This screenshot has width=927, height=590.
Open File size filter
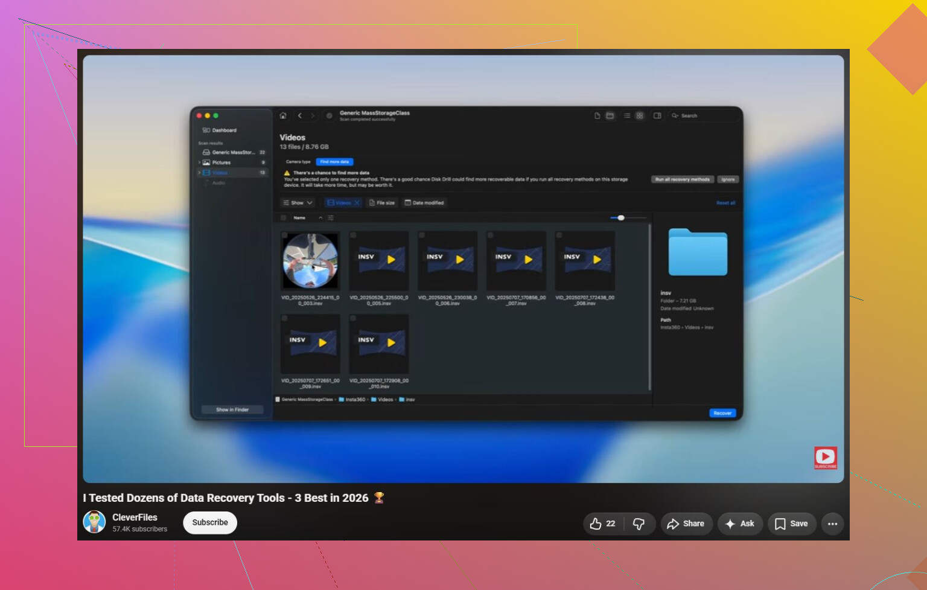(x=382, y=203)
